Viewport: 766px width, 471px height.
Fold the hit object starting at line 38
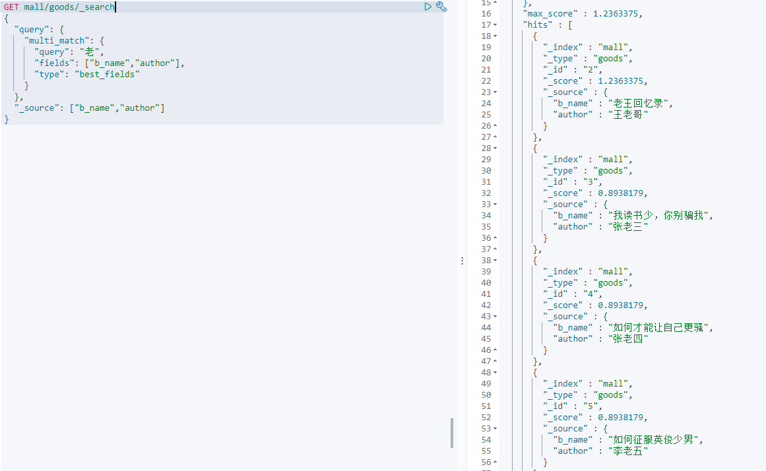(x=495, y=261)
